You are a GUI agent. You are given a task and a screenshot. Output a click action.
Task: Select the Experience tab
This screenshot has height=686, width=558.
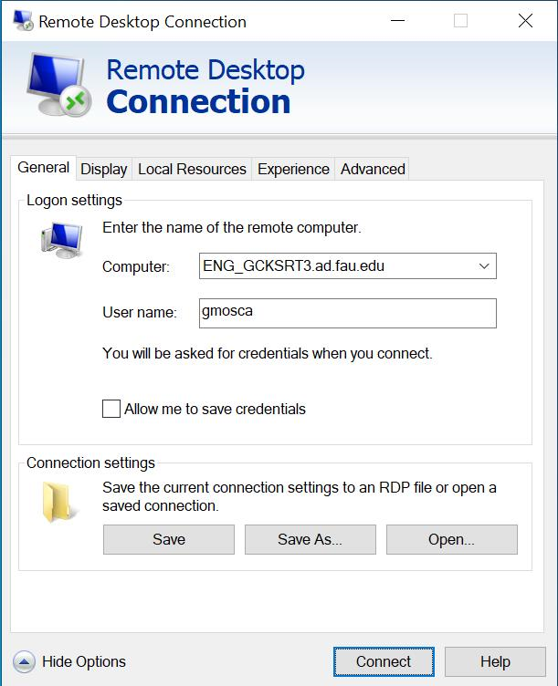[293, 169]
